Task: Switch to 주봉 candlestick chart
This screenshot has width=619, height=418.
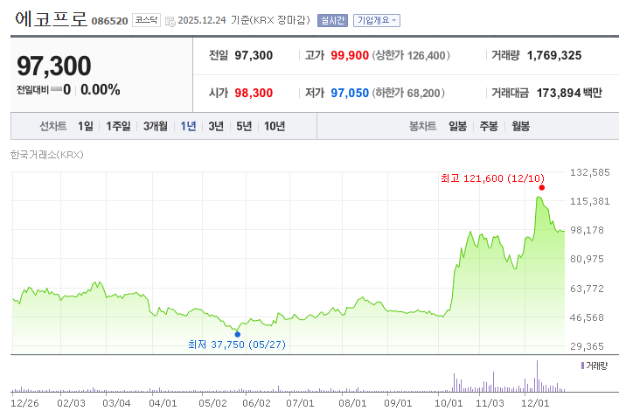Action: point(489,126)
